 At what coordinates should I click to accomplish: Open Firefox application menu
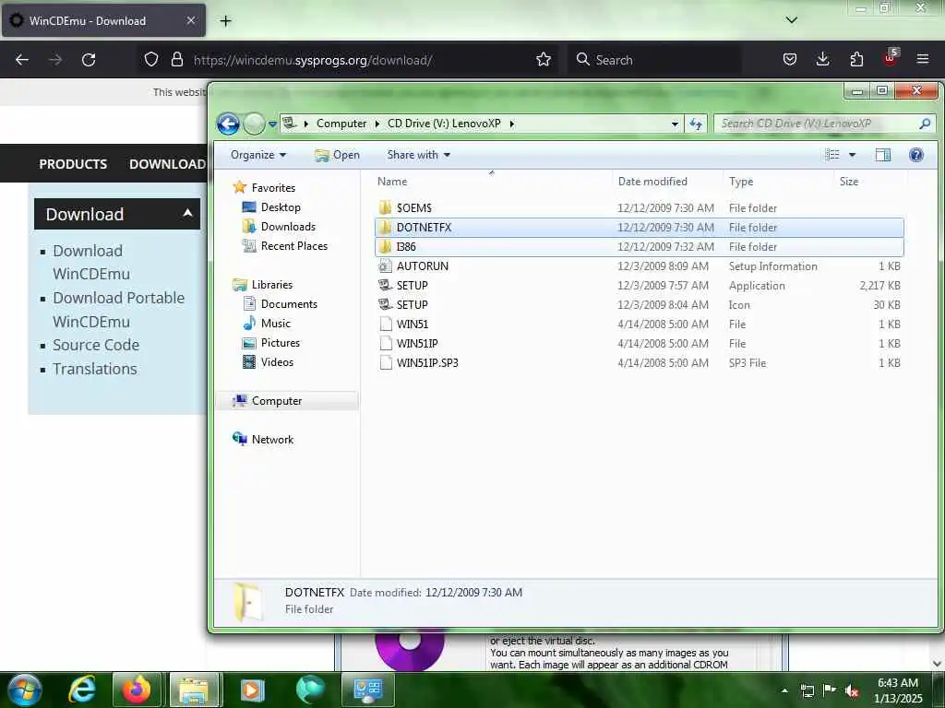pyautogui.click(x=923, y=60)
